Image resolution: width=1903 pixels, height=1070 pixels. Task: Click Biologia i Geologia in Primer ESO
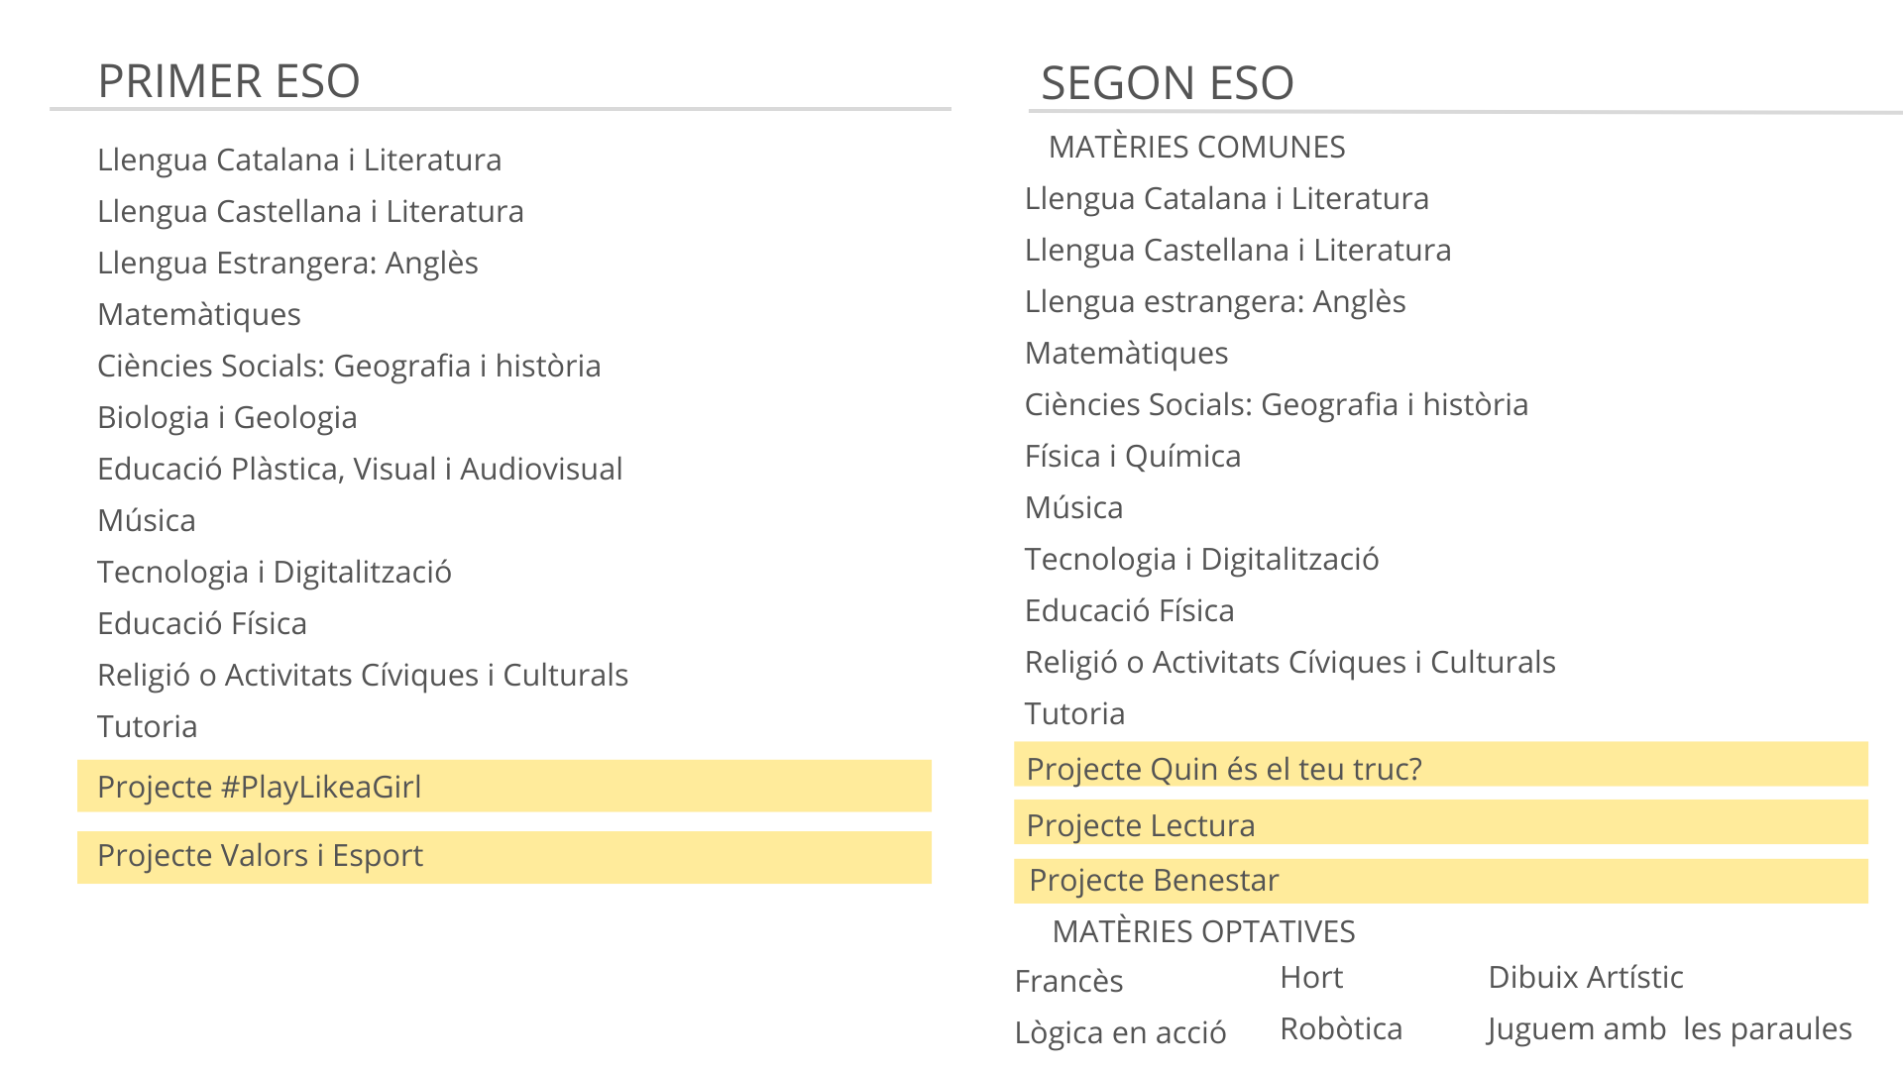227,417
